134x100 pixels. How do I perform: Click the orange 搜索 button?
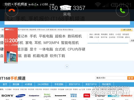131,78
